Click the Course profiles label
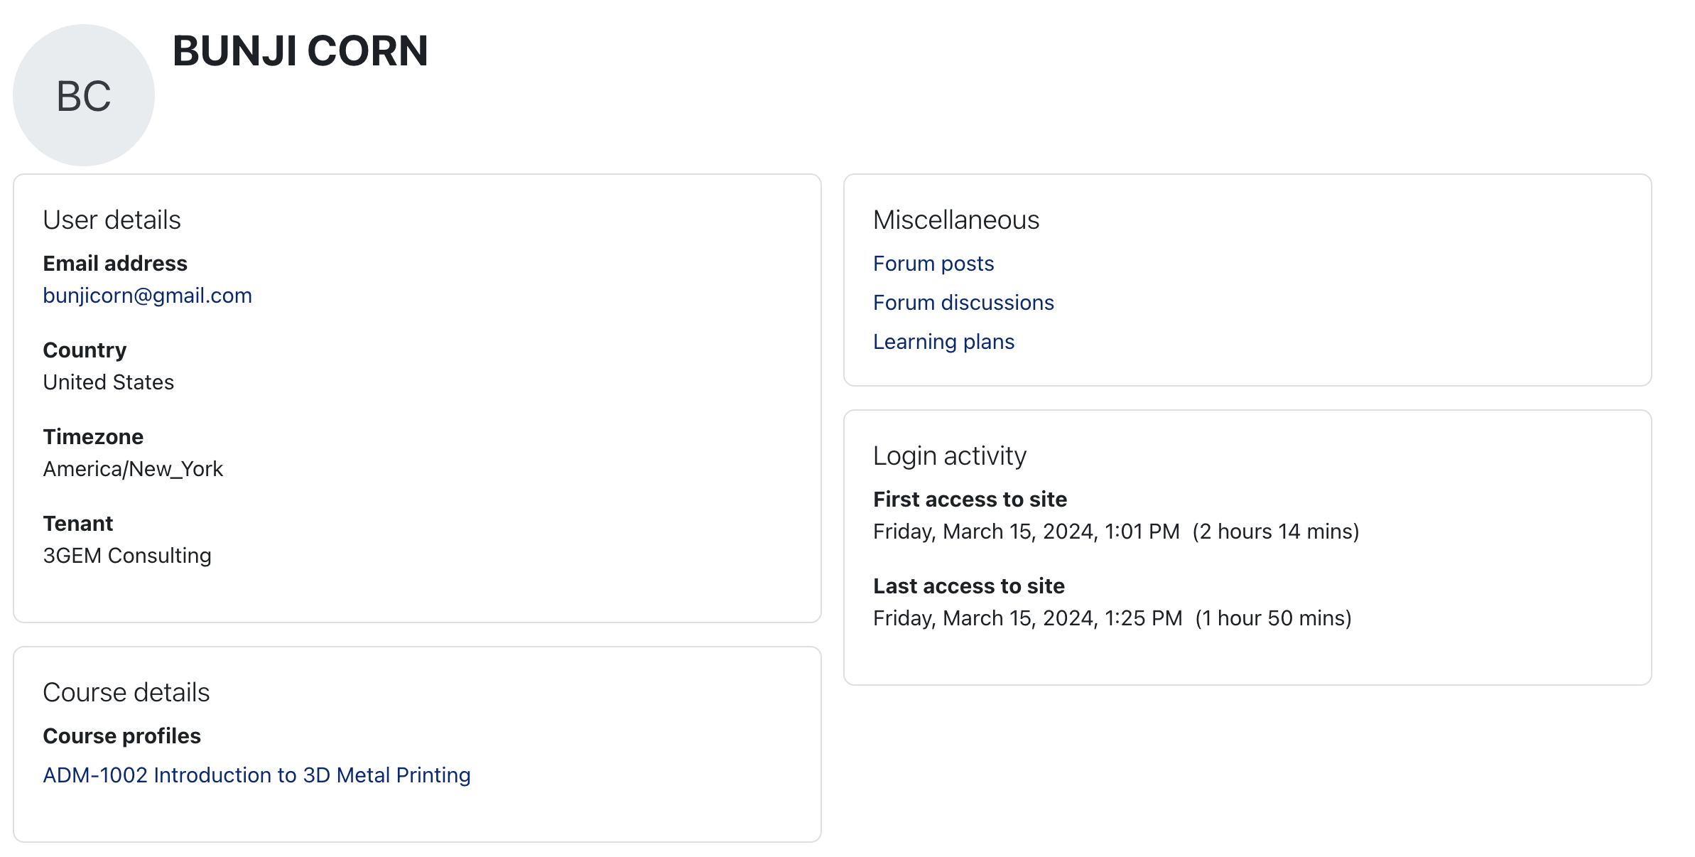This screenshot has width=1695, height=857. point(121,736)
